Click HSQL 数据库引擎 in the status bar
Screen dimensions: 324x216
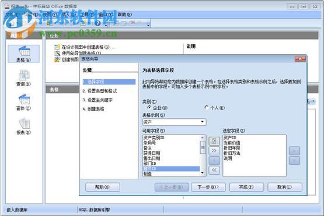pyautogui.click(x=94, y=210)
